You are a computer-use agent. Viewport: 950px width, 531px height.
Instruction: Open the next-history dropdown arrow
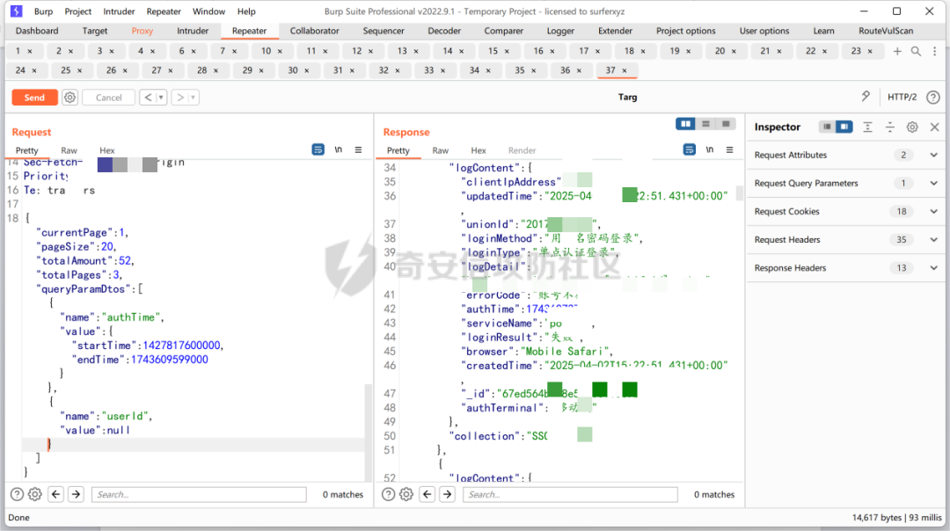194,98
